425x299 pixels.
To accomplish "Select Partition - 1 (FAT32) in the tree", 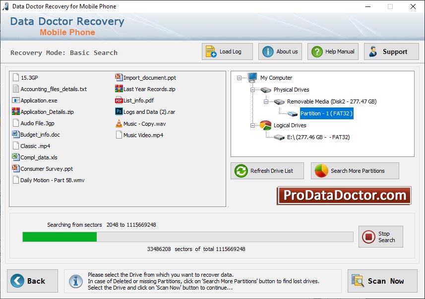I will [x=327, y=113].
